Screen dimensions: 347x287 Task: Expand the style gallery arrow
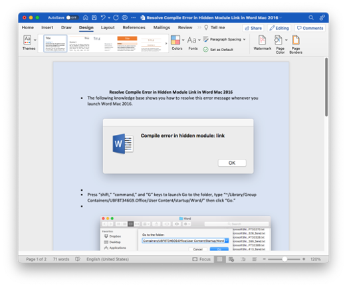pyautogui.click(x=166, y=43)
